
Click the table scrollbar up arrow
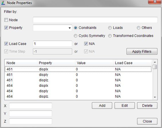click(155, 62)
